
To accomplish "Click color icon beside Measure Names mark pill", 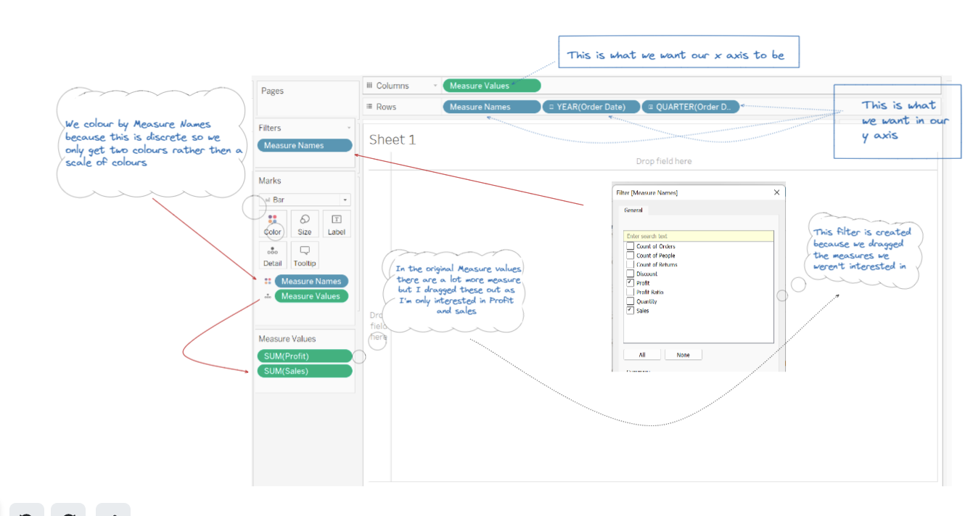I will (268, 281).
